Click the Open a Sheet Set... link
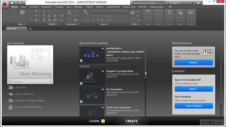This screenshot has height=127, width=226. (25, 94)
